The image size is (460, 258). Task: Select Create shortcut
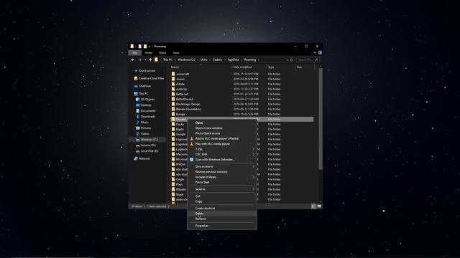(x=222, y=209)
